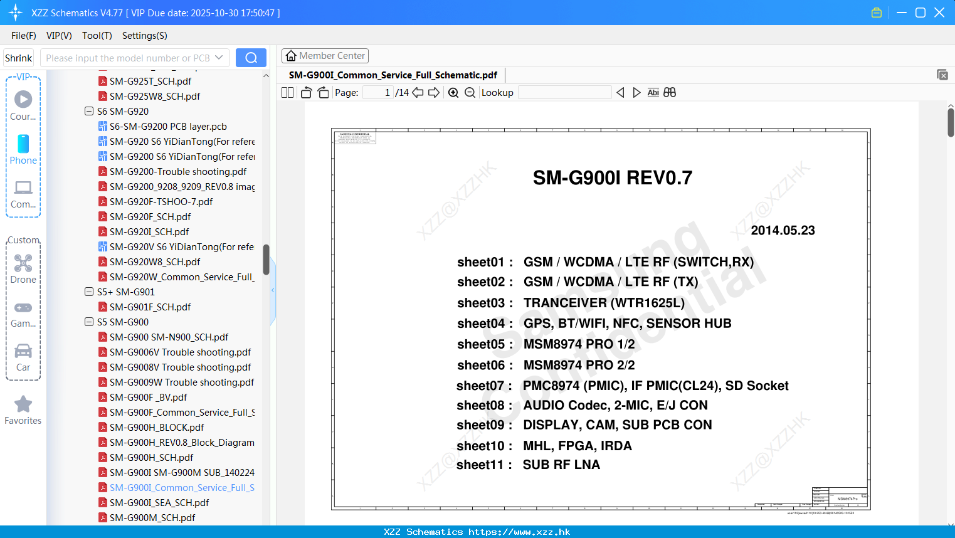Collapse the S6 SM-G920 folder
This screenshot has width=955, height=538.
point(89,111)
